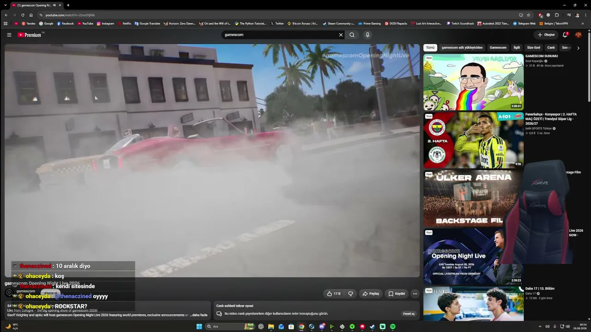Screen dimensions: 591x332
Task: Open the Google Translate bookmark
Action: point(147,24)
